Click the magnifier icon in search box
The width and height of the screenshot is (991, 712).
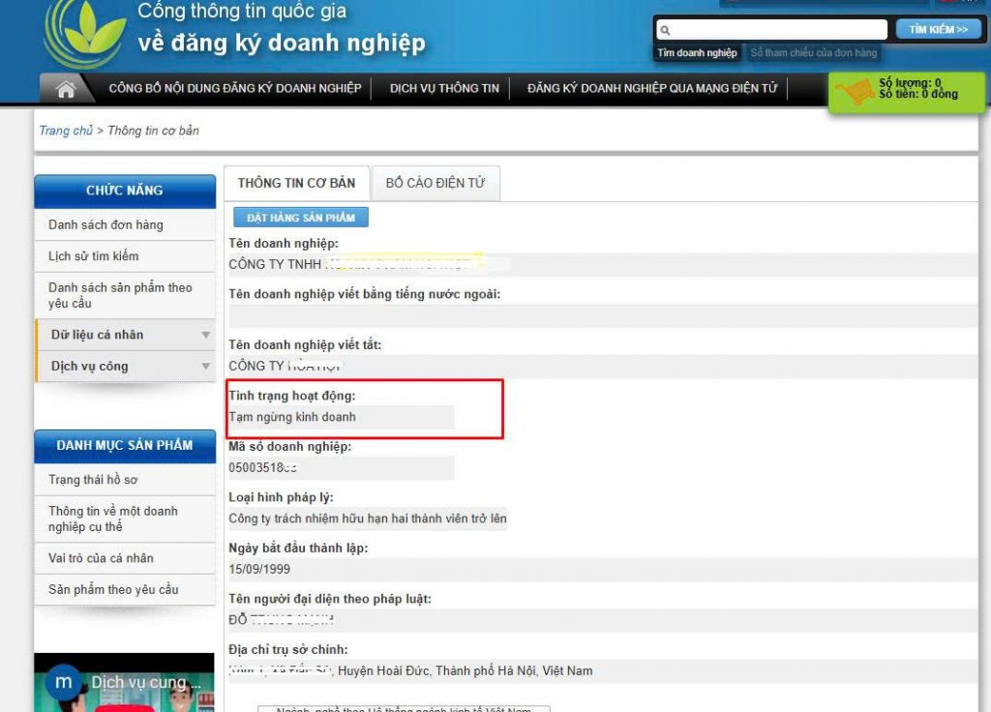point(665,30)
